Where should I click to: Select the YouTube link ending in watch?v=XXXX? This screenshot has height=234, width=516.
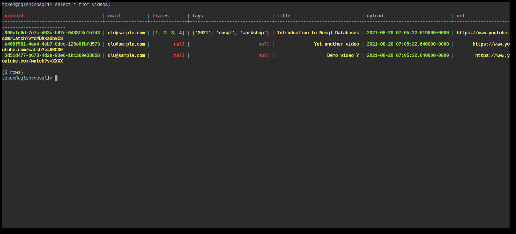33,61
